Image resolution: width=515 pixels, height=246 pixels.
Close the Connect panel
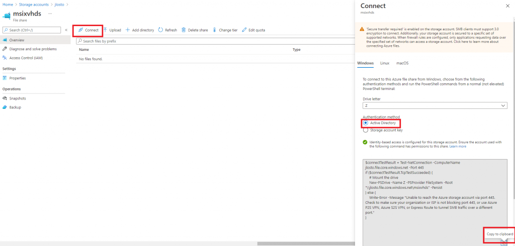507,6
